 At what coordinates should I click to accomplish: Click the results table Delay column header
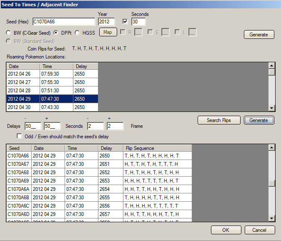[111, 148]
